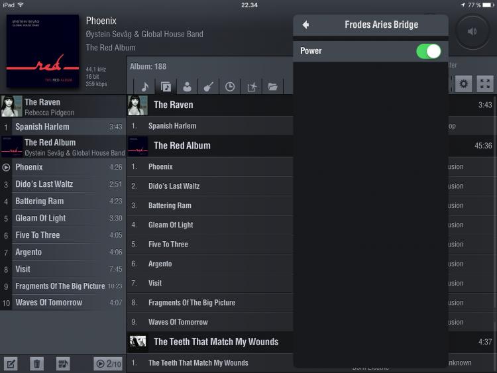Select Waves Of Tomorrow in the queue
Viewport: 497px width, 373px height.
[x=63, y=303]
